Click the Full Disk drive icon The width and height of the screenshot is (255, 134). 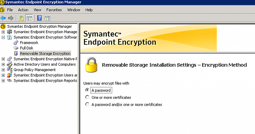[16, 48]
